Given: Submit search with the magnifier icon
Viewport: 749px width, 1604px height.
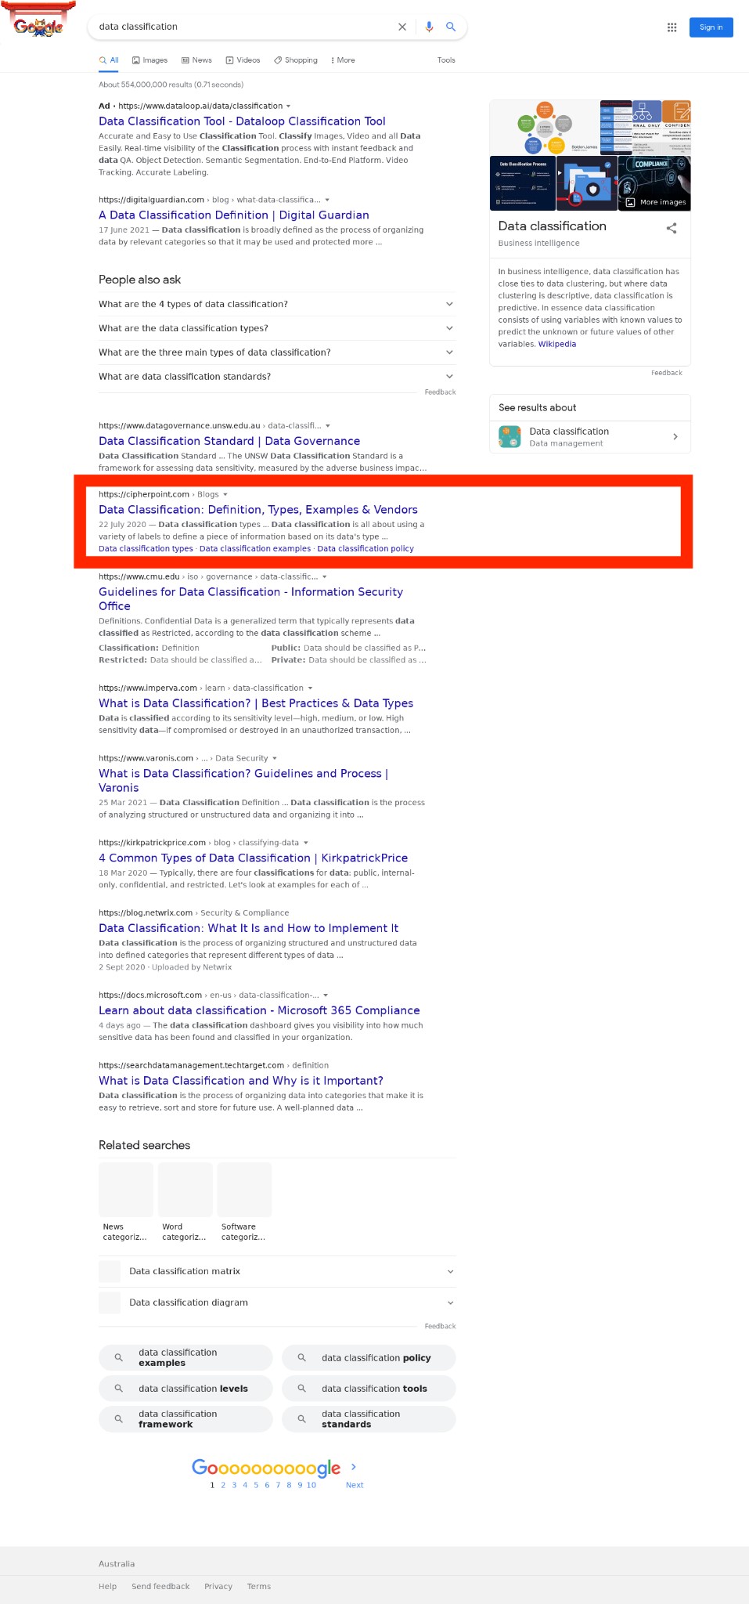Looking at the screenshot, I should (451, 27).
